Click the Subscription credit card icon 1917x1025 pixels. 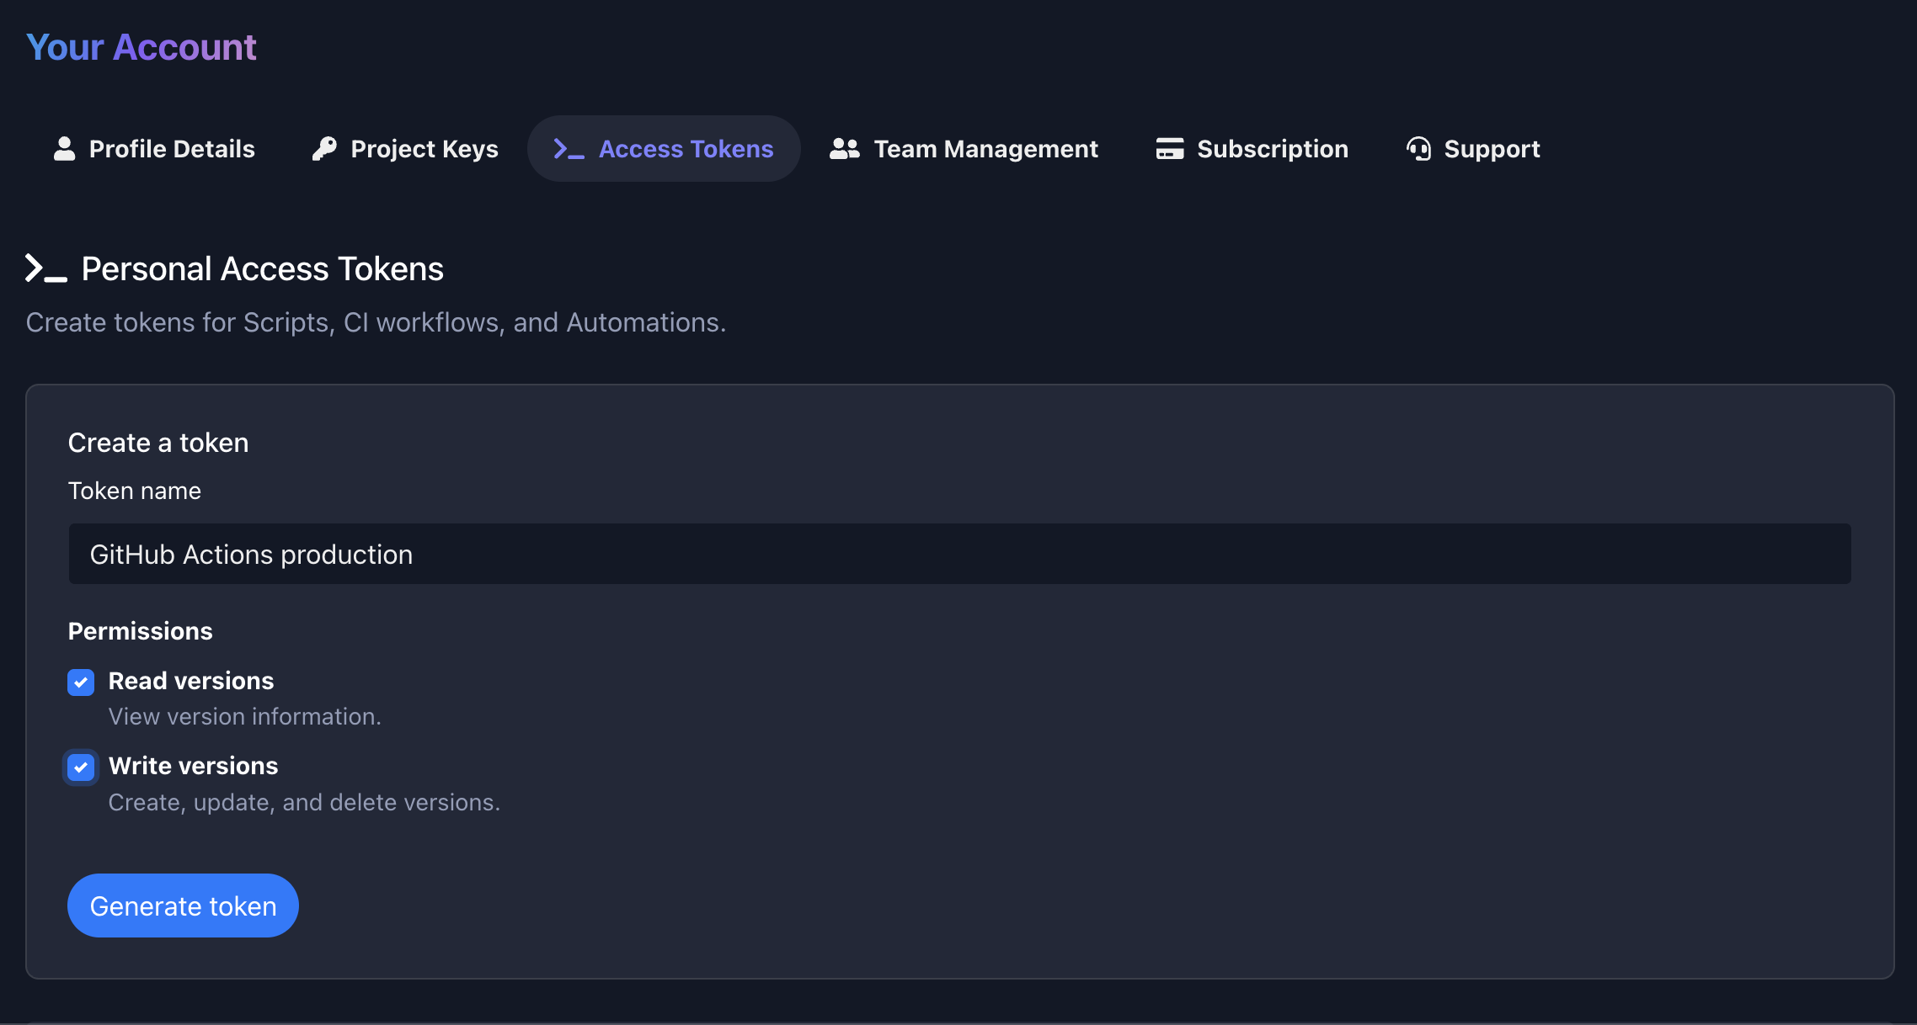(1169, 149)
